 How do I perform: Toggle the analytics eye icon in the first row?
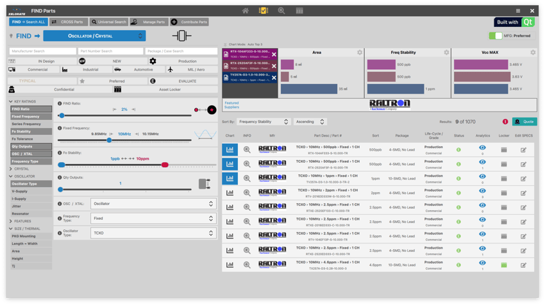pyautogui.click(x=482, y=148)
